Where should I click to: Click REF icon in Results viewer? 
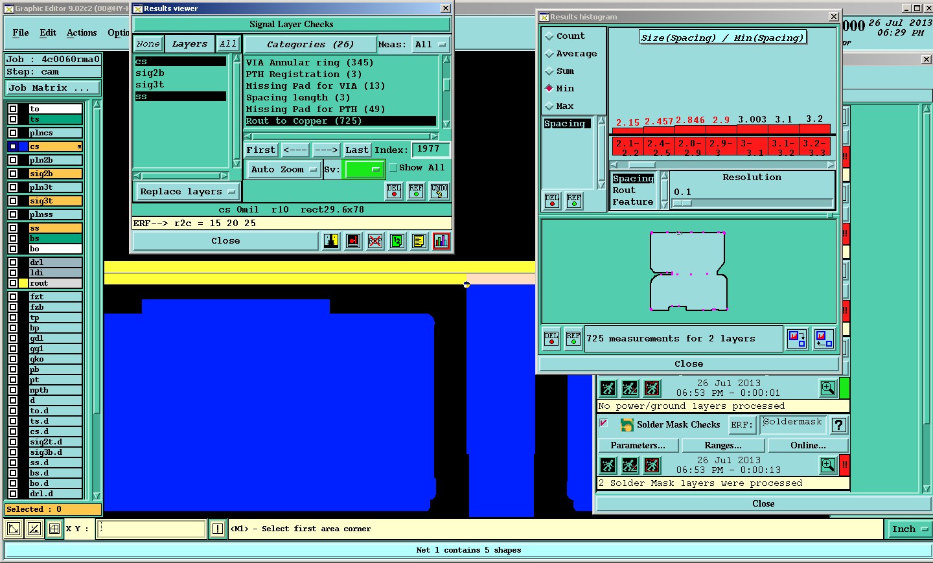[x=416, y=191]
